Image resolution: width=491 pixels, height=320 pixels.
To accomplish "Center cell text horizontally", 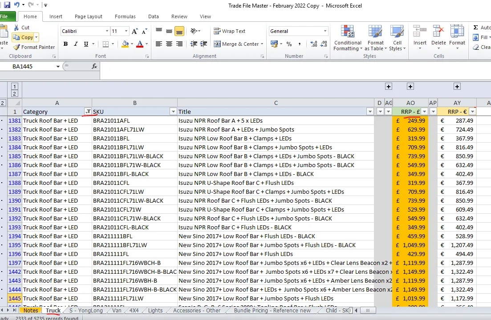I will [169, 44].
